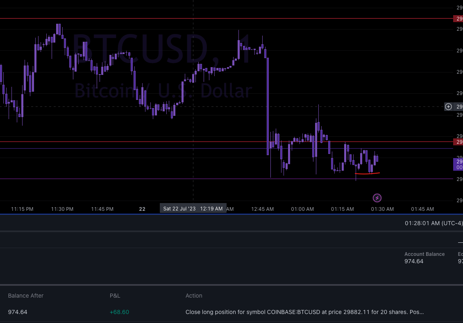Select the P&L column header
Image resolution: width=463 pixels, height=323 pixels.
(115, 296)
